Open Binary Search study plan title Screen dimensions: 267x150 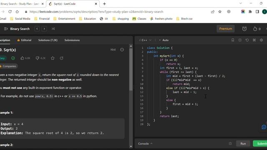(x=20, y=29)
